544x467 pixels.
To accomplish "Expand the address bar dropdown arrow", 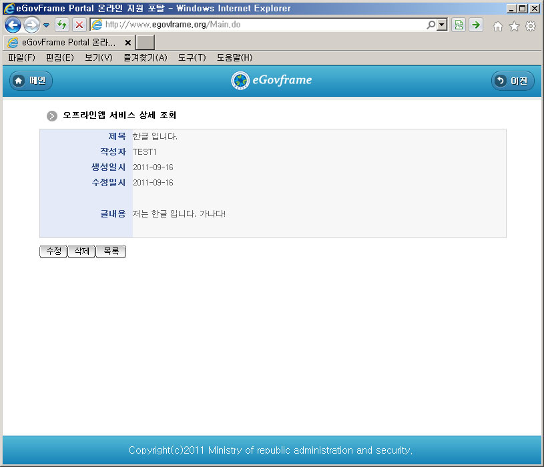I will pos(442,25).
